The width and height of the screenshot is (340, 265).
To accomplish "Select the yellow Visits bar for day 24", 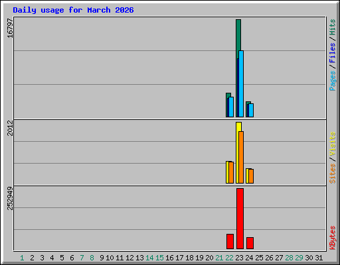I will (x=247, y=176).
